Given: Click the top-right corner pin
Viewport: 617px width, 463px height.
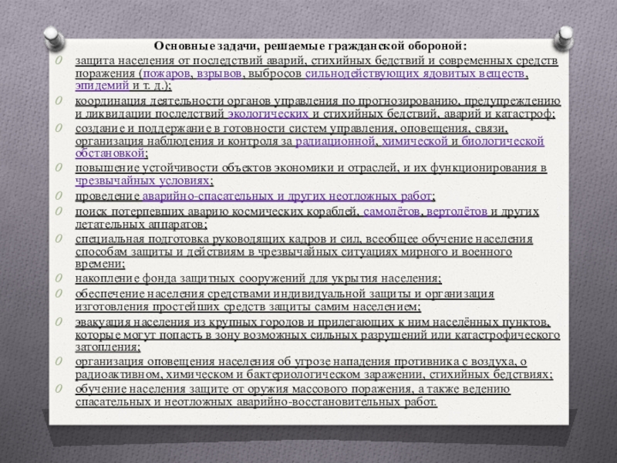Looking at the screenshot, I should pyautogui.click(x=566, y=35).
